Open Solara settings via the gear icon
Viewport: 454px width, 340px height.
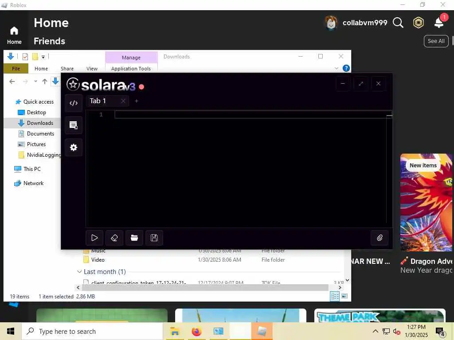click(74, 147)
